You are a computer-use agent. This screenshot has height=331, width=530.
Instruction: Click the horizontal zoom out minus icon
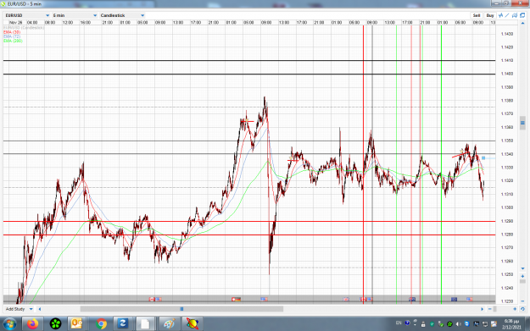click(x=490, y=309)
